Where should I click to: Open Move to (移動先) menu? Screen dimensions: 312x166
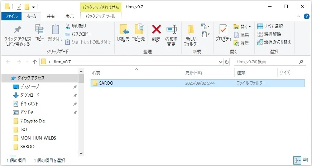pyautogui.click(x=123, y=34)
